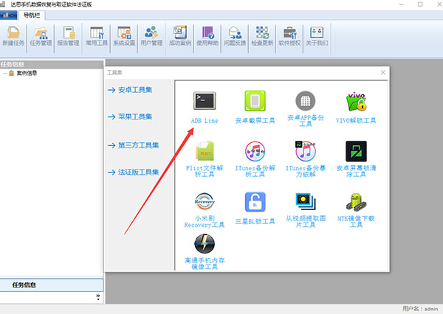Launch the ADB Line tool
Viewport: 443px width, 314px height.
pyautogui.click(x=205, y=108)
